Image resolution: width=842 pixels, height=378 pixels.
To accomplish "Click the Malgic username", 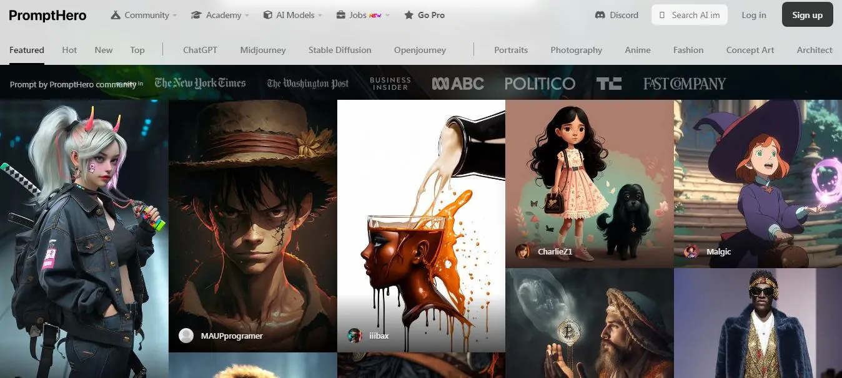I will [718, 252].
